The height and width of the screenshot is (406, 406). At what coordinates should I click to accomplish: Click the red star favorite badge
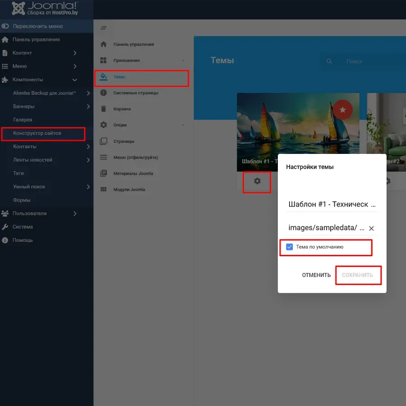pos(342,110)
